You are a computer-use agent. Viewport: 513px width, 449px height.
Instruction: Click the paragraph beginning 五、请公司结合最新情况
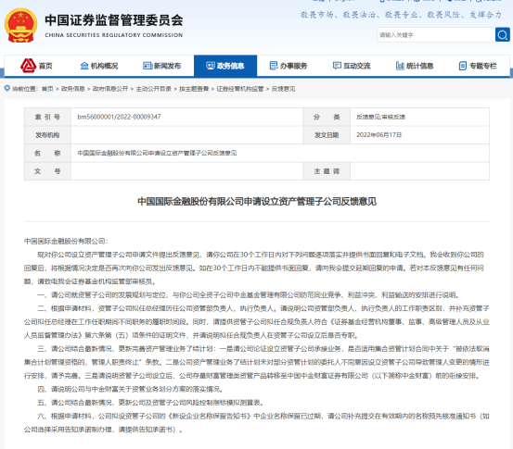pyautogui.click(x=151, y=403)
